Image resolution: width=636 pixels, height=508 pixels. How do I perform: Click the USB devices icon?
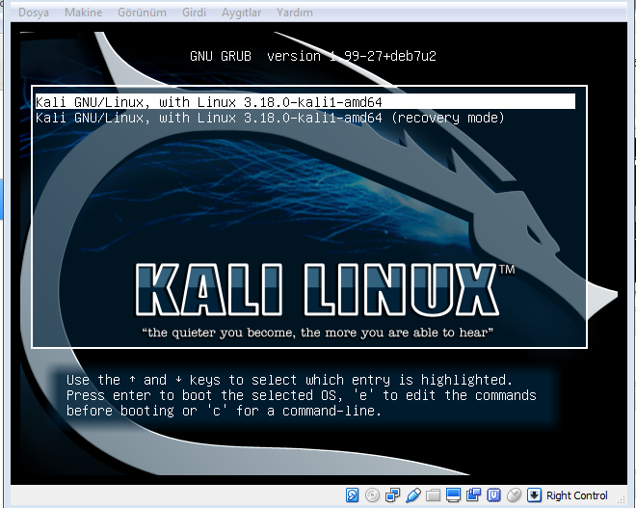point(413,495)
